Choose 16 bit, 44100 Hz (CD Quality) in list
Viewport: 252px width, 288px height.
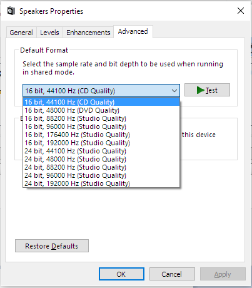(x=101, y=102)
